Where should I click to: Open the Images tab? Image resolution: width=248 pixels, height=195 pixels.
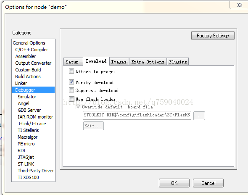119,62
